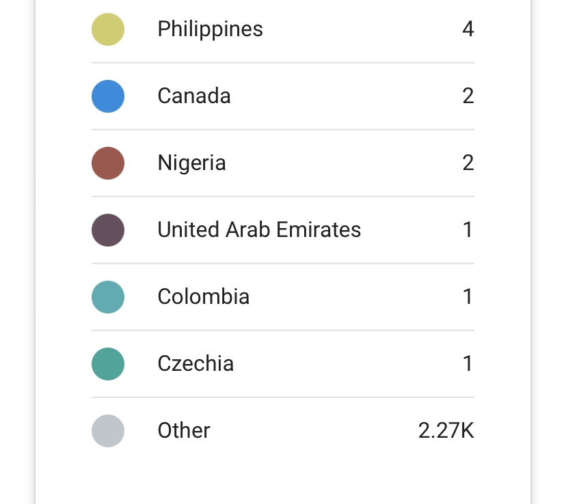Image resolution: width=566 pixels, height=504 pixels.
Task: Select the Colombia country label
Action: (x=204, y=296)
